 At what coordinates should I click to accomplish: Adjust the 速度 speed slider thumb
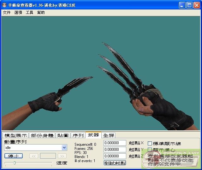coord(15,163)
